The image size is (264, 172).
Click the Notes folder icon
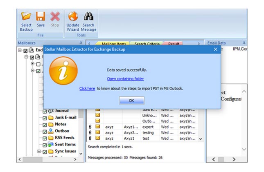click(x=51, y=124)
